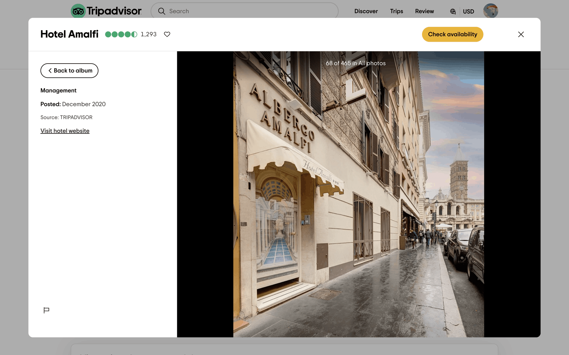Save Hotel Amalfi with heart icon
Viewport: 569px width, 355px height.
[x=167, y=34]
